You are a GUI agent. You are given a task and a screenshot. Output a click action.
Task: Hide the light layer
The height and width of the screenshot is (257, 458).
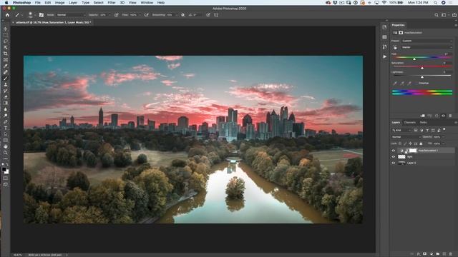(394, 157)
